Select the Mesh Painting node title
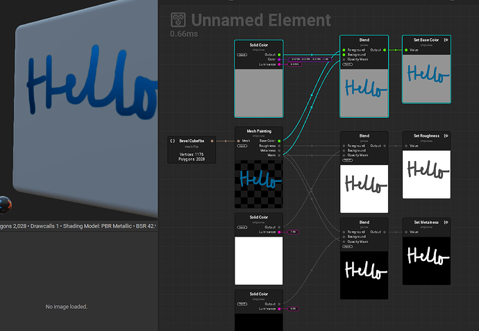 [259, 131]
